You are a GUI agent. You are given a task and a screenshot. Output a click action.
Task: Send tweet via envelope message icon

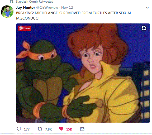[82, 129]
